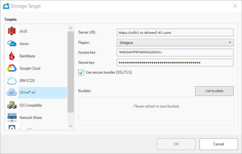The width and height of the screenshot is (242, 154).
Task: Click the 'Please refresh to load buckets' text
Action: 156,106
